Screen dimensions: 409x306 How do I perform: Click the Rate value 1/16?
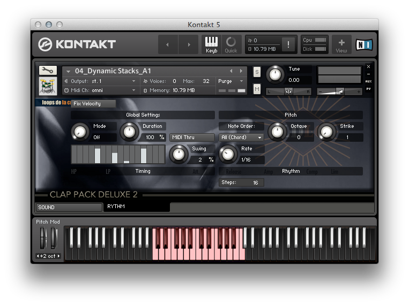pos(251,159)
